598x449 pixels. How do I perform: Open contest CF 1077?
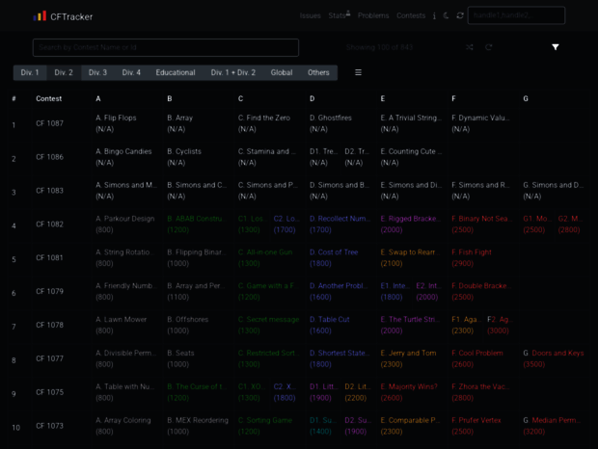(x=49, y=358)
